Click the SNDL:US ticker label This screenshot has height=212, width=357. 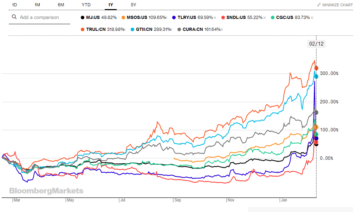[x=236, y=18]
